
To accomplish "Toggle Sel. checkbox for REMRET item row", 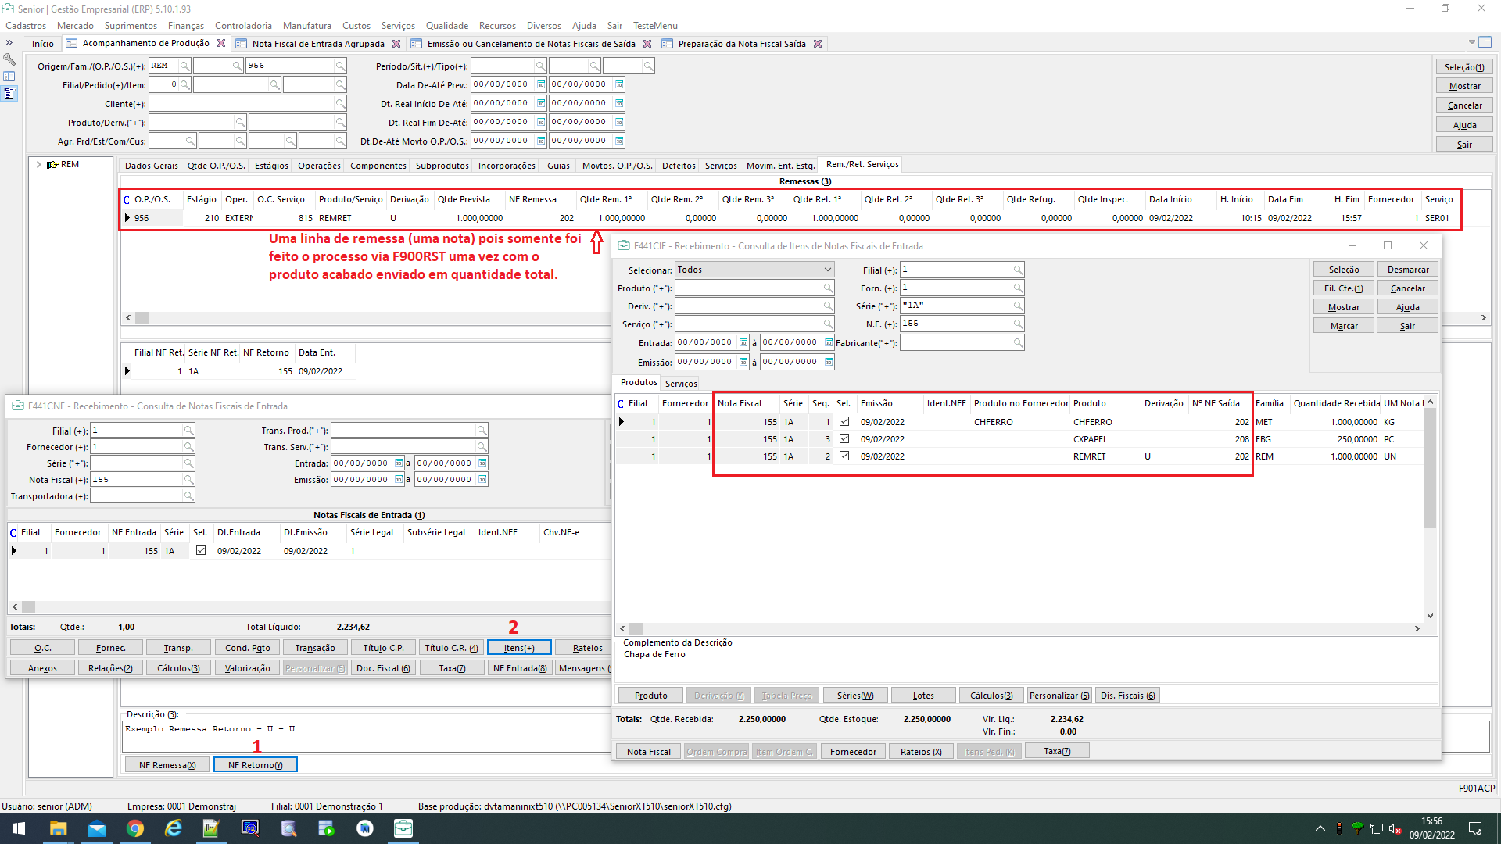I will [x=844, y=456].
